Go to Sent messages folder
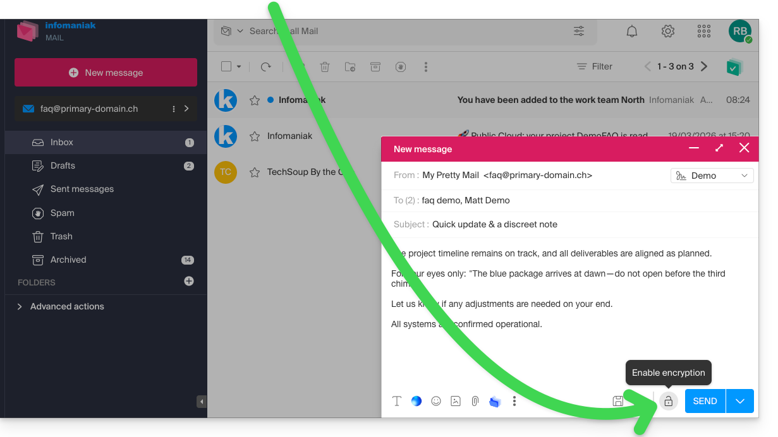 82,189
